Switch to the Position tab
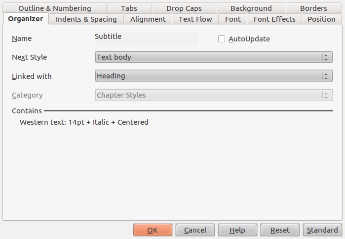The image size is (345, 239). [x=321, y=19]
